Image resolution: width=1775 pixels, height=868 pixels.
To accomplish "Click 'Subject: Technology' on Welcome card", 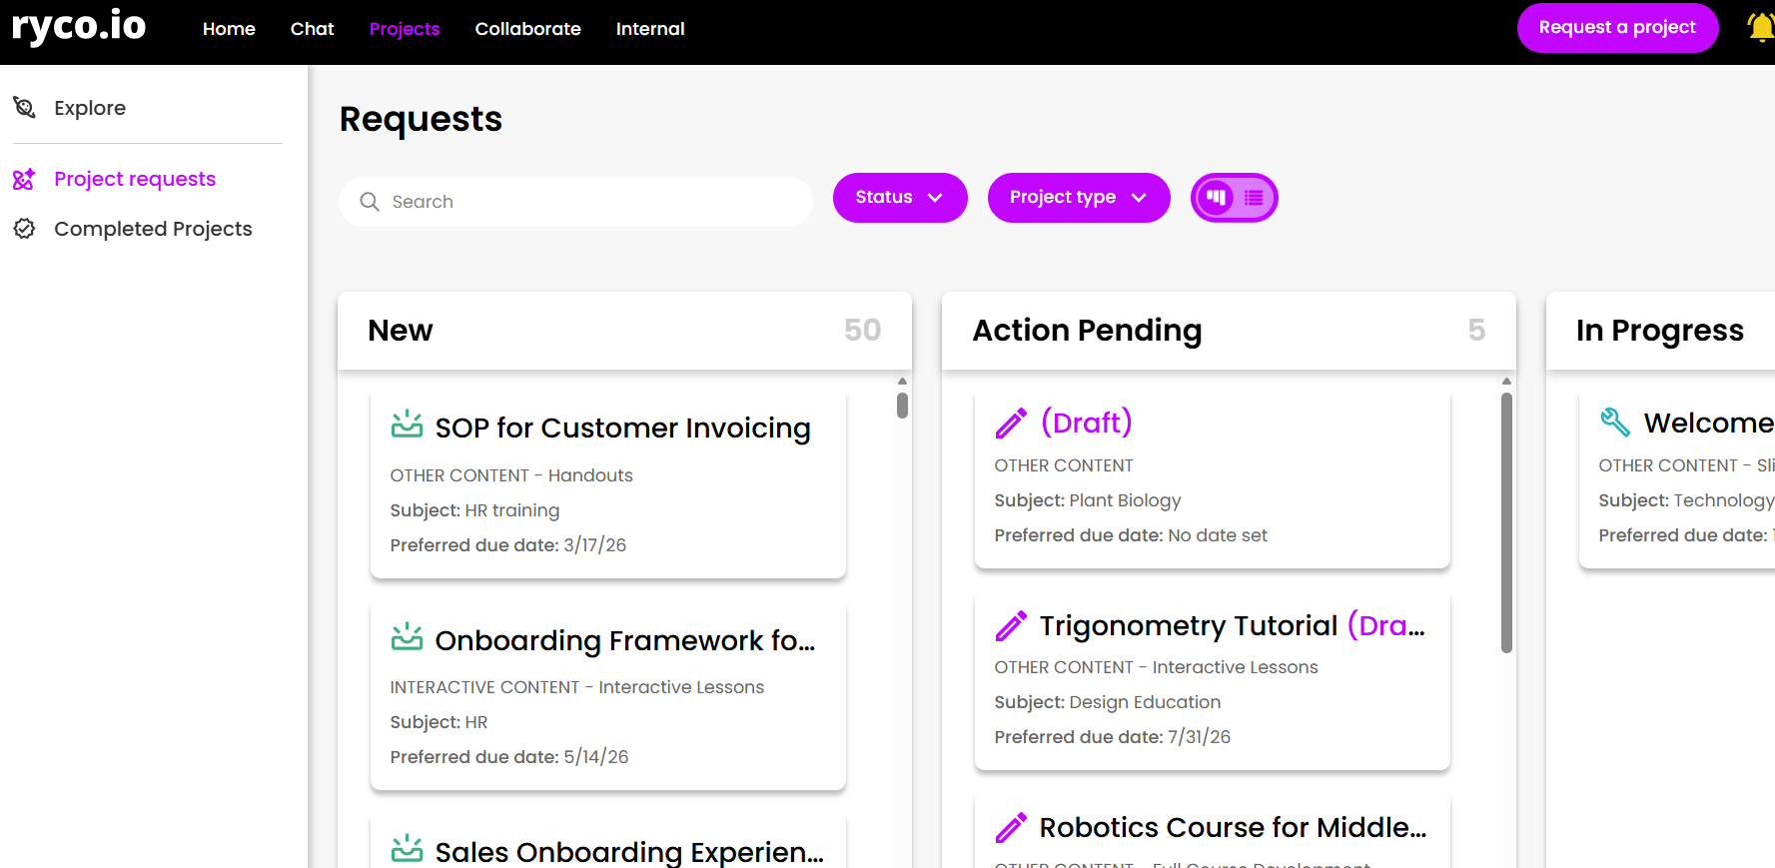I will 1686,500.
